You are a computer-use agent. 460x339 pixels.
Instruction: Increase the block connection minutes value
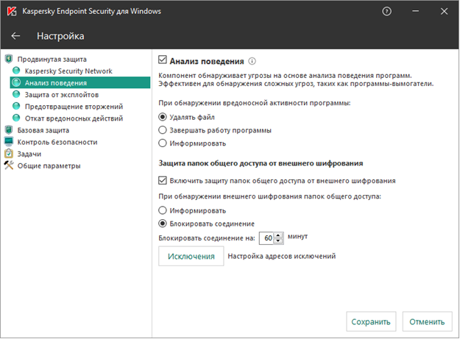278,235
